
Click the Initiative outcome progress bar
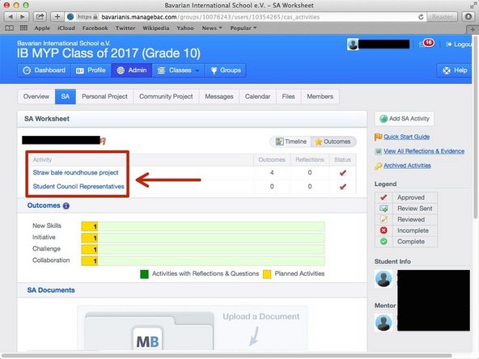click(x=203, y=238)
